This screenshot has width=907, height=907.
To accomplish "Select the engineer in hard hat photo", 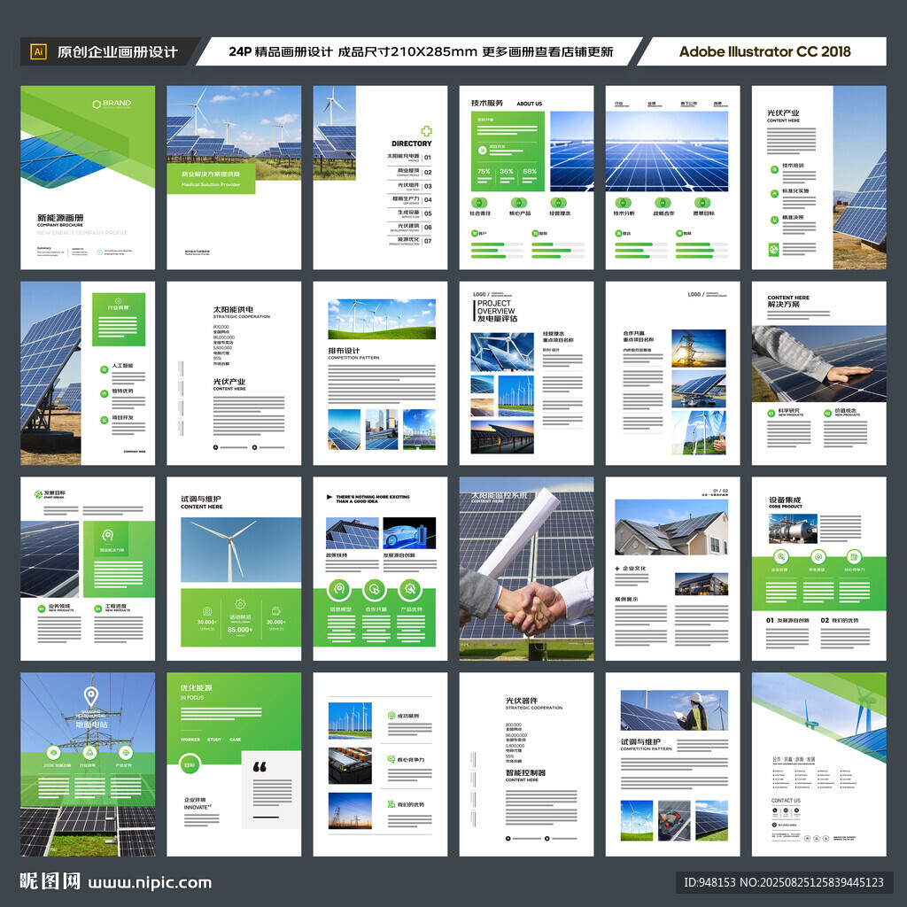I will (674, 710).
